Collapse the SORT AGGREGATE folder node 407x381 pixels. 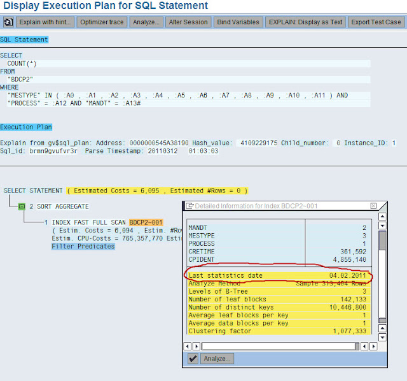pyautogui.click(x=22, y=206)
